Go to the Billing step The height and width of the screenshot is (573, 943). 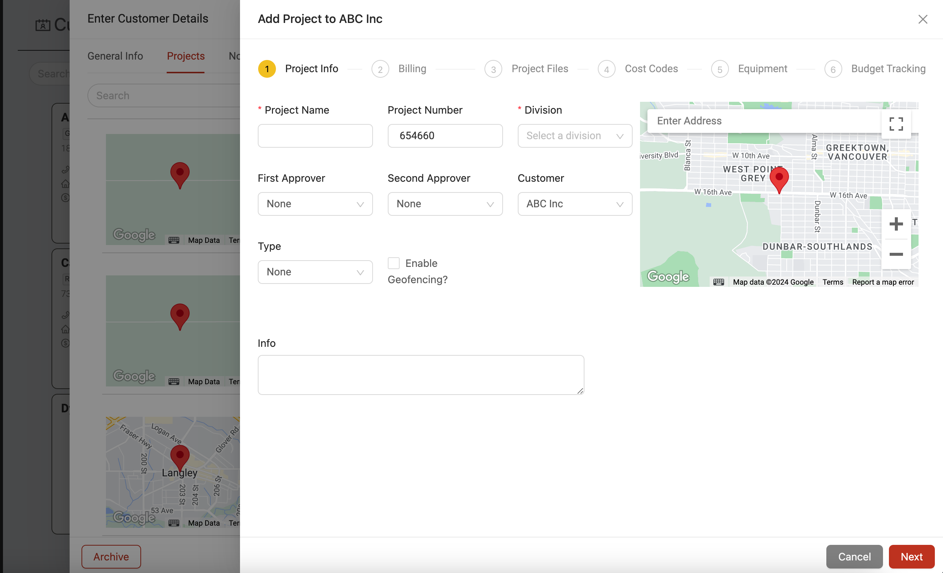click(x=412, y=69)
